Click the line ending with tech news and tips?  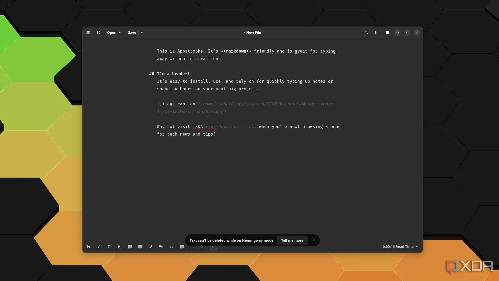[x=186, y=134]
